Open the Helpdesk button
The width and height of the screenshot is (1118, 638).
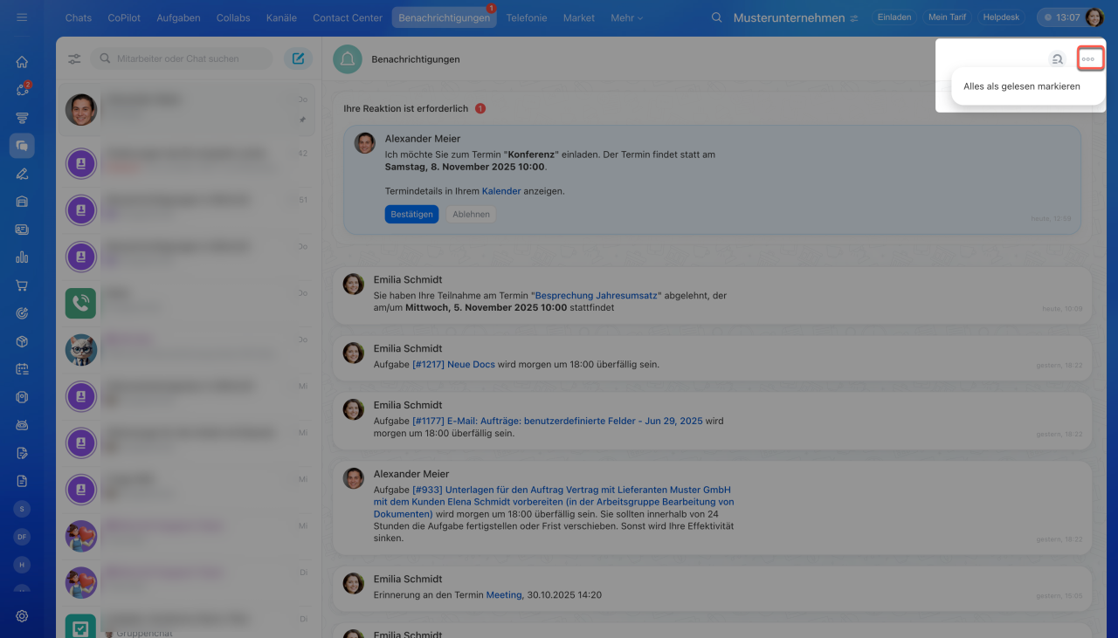click(x=1002, y=17)
